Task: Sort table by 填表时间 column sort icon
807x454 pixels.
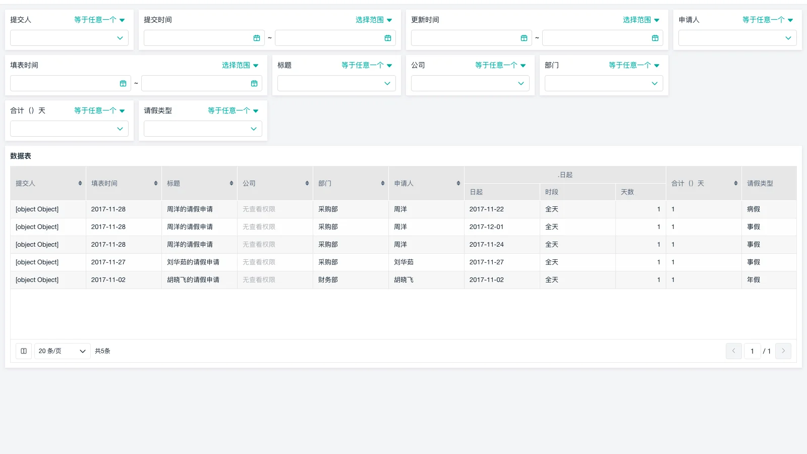Action: pos(156,183)
